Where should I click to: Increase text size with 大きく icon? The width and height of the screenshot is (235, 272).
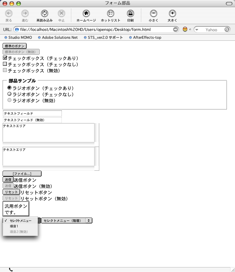172,13
